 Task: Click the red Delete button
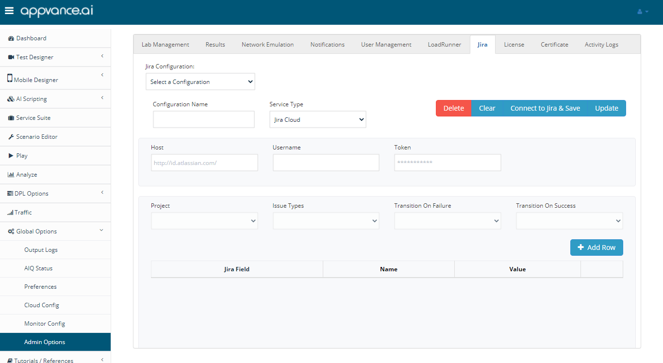pyautogui.click(x=454, y=108)
